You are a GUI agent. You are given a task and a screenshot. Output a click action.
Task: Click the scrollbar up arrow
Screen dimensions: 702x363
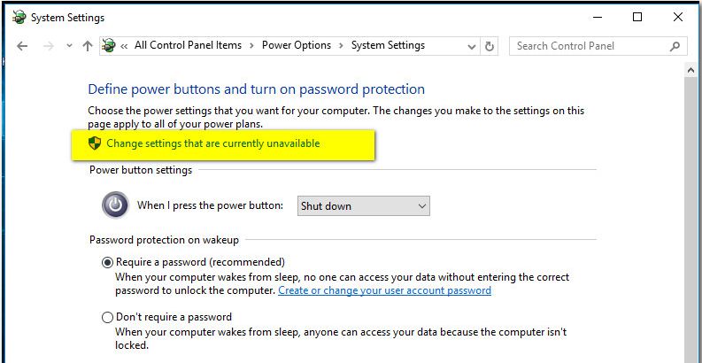[x=690, y=70]
